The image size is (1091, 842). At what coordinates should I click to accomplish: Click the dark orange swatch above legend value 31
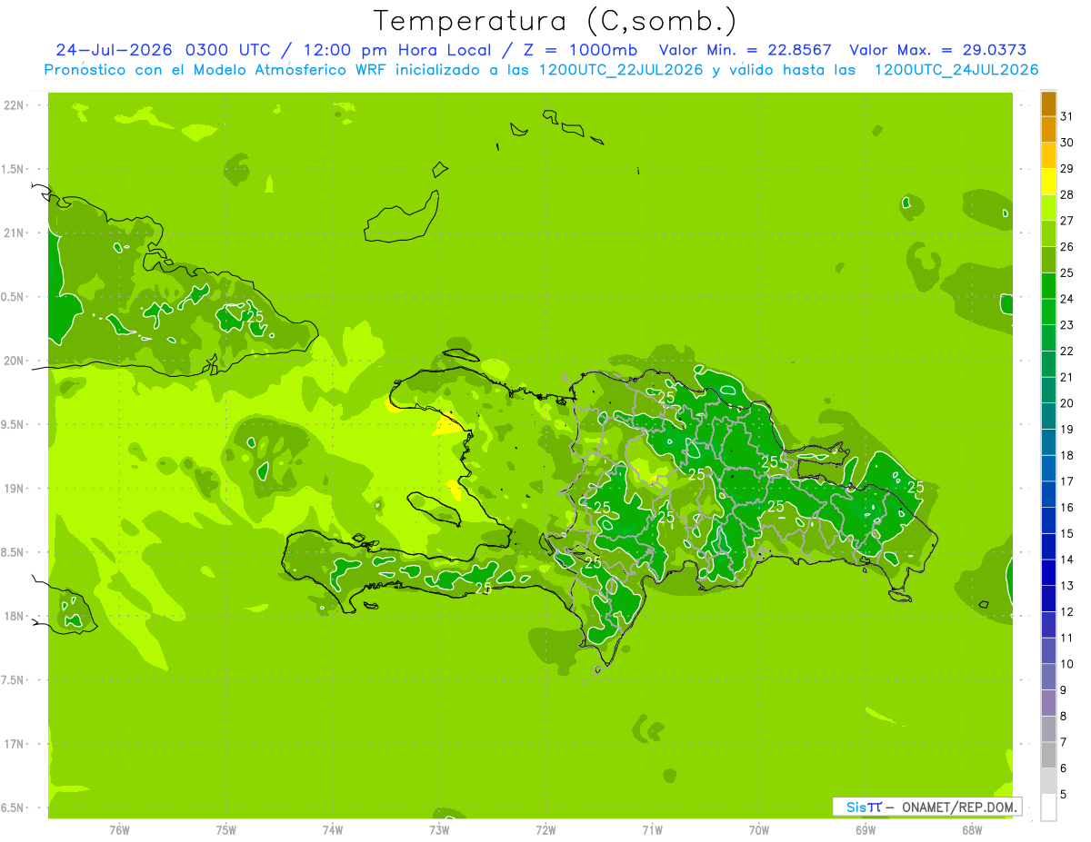1048,104
